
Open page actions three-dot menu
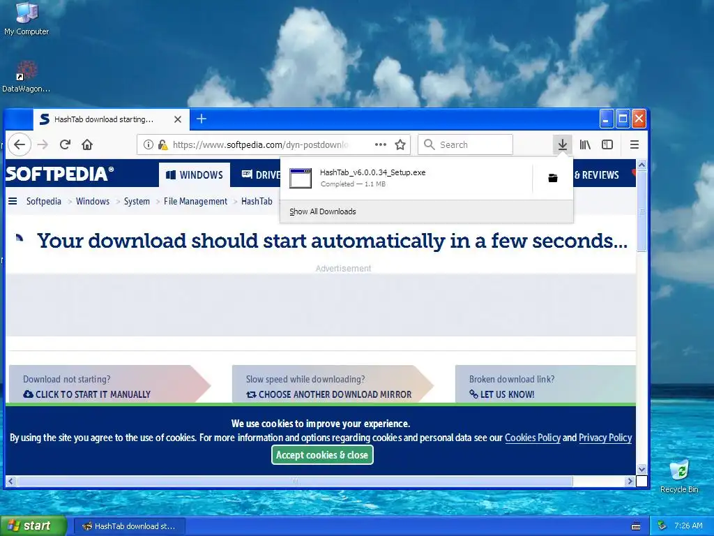[380, 144]
